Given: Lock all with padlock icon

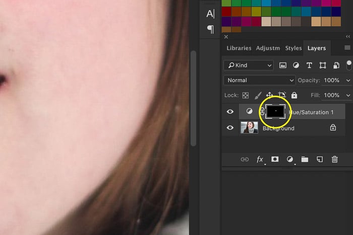Looking at the screenshot, I should (294, 95).
